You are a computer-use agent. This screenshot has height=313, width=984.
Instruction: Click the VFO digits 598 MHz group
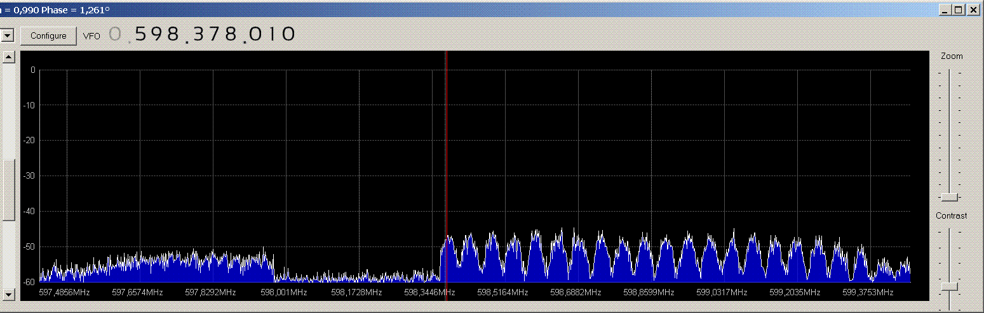(x=158, y=34)
